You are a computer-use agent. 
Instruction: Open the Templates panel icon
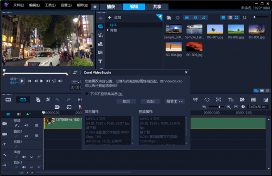[100, 44]
